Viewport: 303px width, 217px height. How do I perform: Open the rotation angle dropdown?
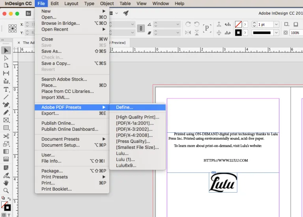[x=178, y=24]
